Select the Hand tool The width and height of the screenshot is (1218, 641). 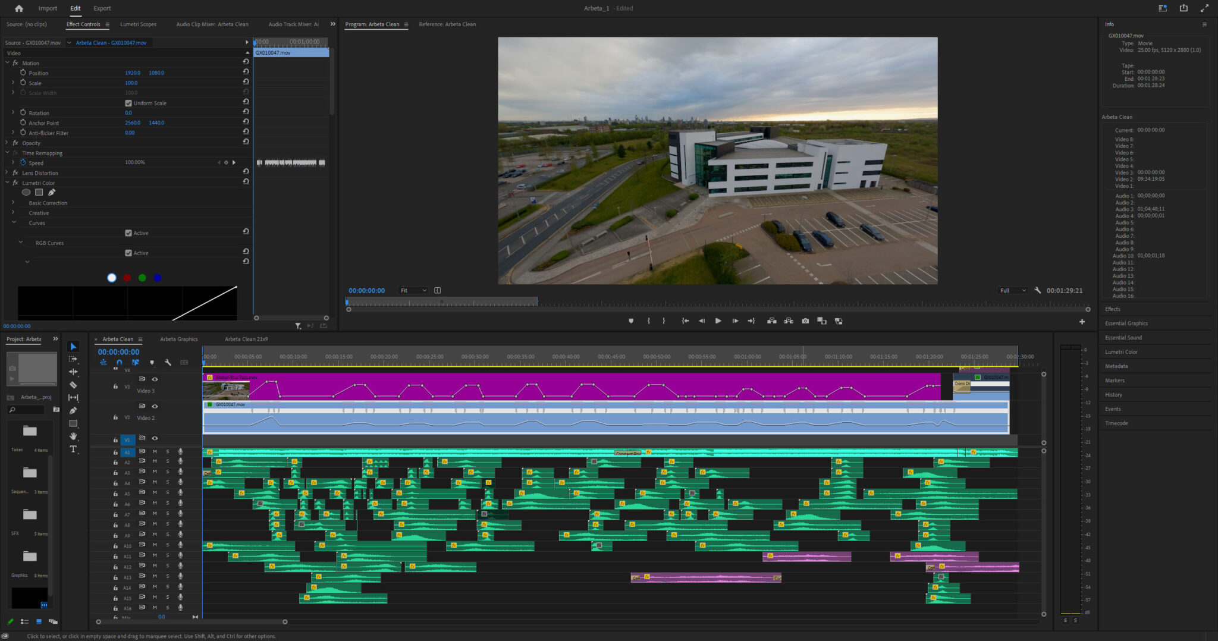point(73,436)
